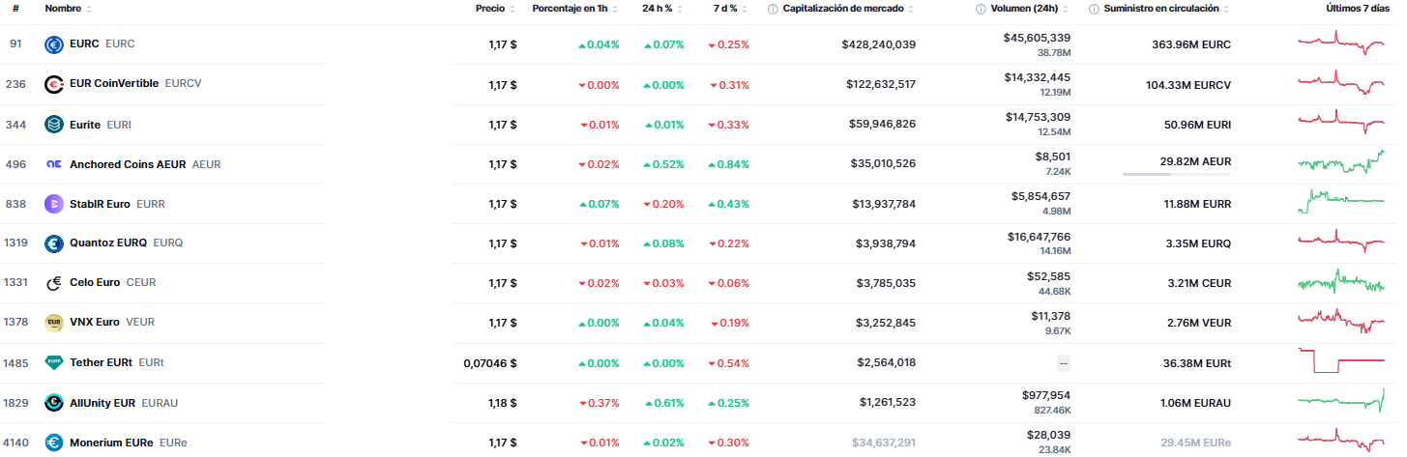Click the Tether EURt logo icon
The height and width of the screenshot is (457, 1407).
point(54,363)
